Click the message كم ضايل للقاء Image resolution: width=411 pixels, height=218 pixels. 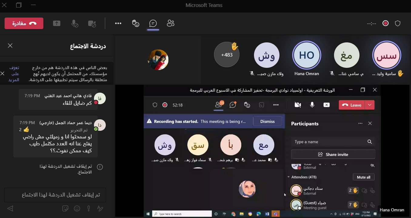pyautogui.click(x=77, y=103)
